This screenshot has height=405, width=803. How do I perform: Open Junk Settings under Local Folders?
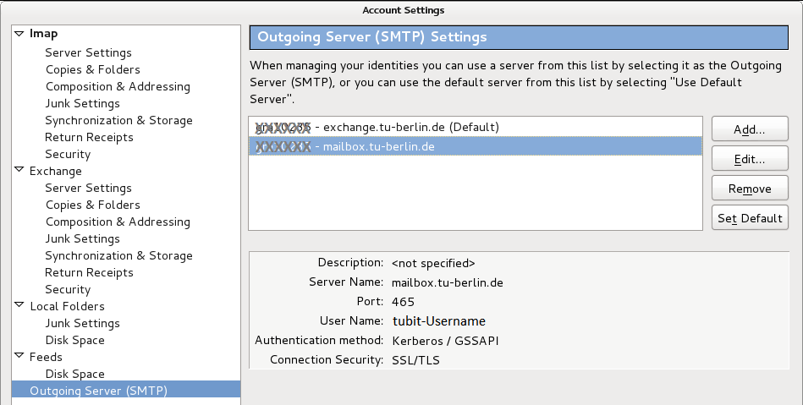pyautogui.click(x=82, y=323)
